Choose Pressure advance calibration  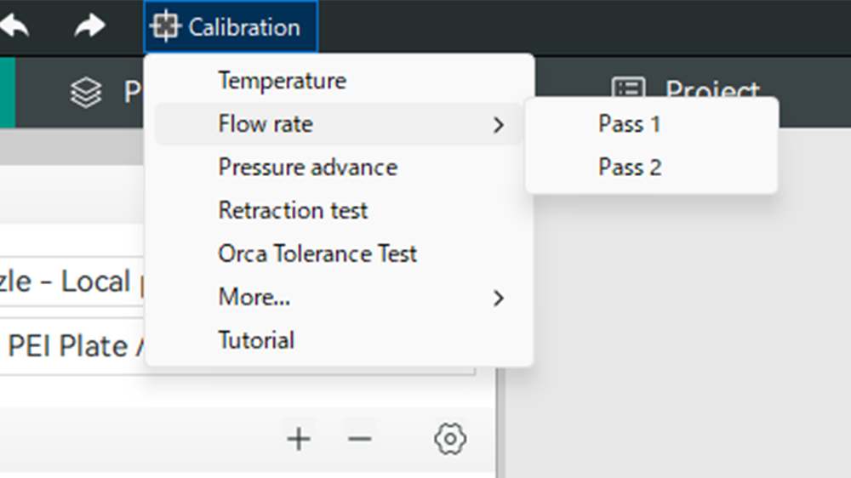[x=307, y=168]
